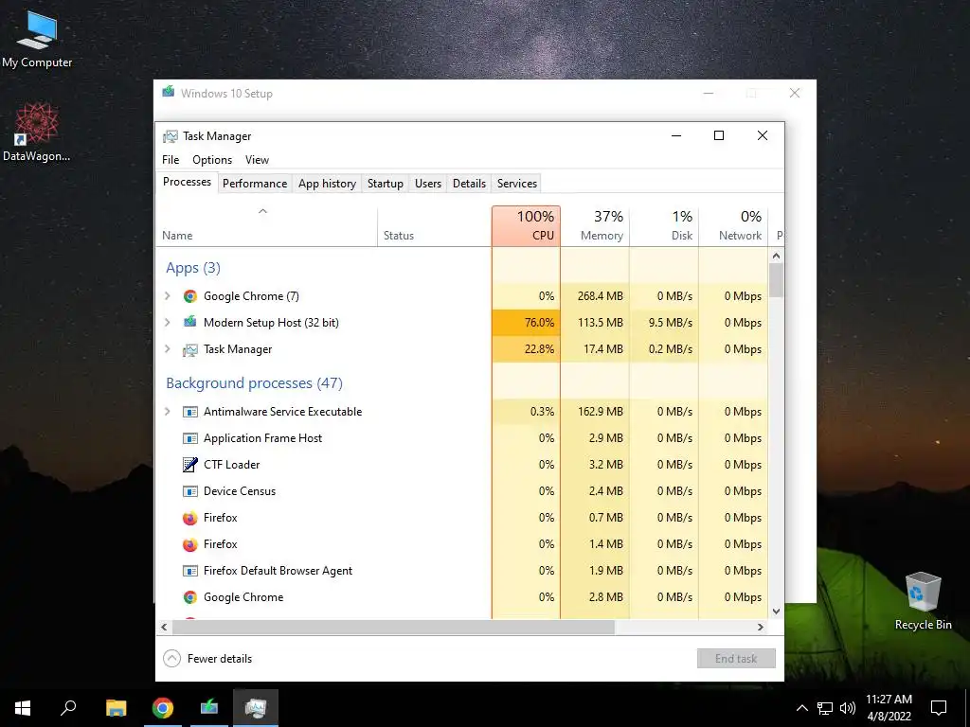Click Task Manager taskbar button
This screenshot has width=970, height=727.
(256, 708)
